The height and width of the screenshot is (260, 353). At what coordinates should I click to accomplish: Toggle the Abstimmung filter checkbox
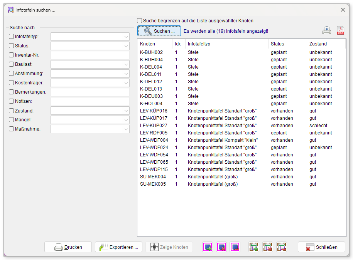[11, 73]
